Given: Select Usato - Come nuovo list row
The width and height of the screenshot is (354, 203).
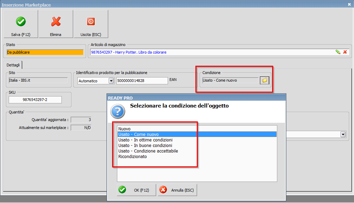Looking at the screenshot, I should [197, 135].
